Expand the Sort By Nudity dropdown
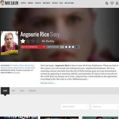The image size is (119, 119). pos(75,107)
